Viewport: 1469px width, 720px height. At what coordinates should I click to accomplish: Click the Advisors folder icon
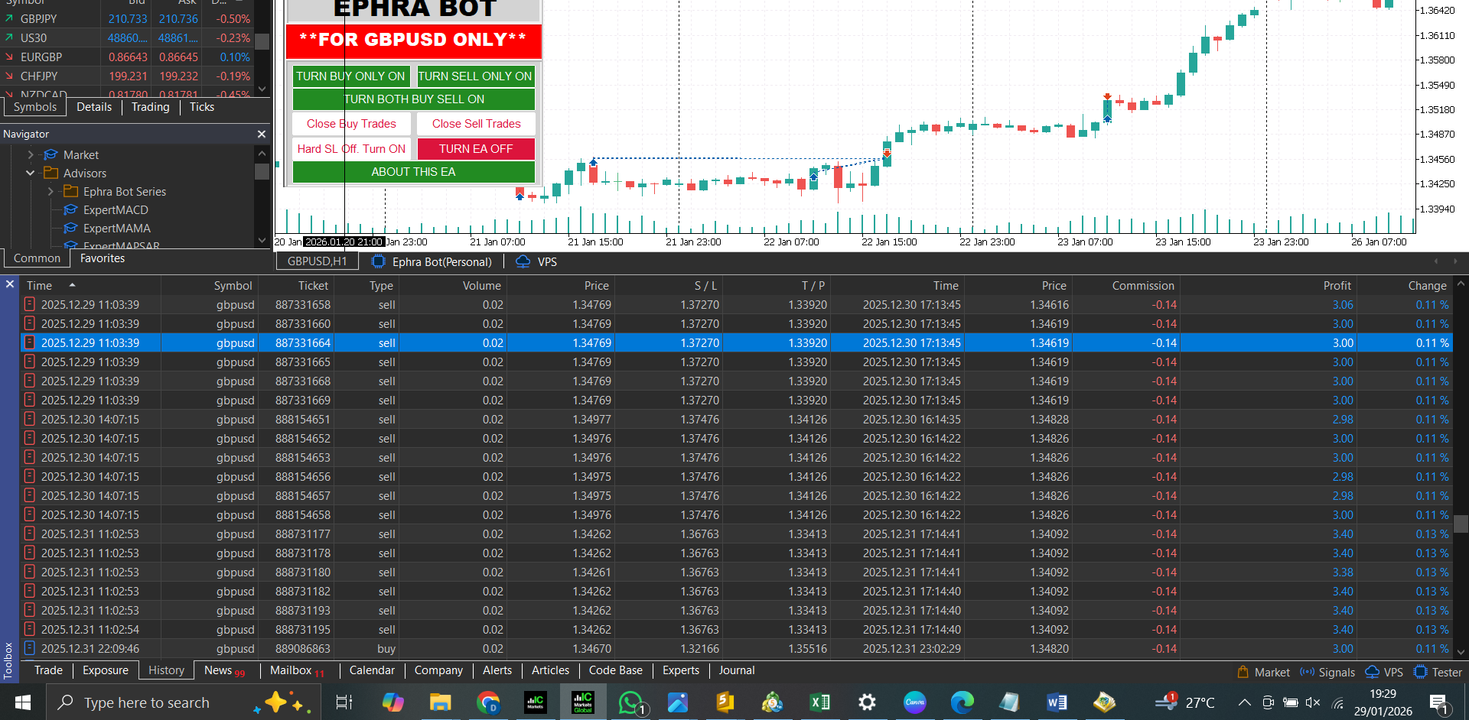point(51,173)
